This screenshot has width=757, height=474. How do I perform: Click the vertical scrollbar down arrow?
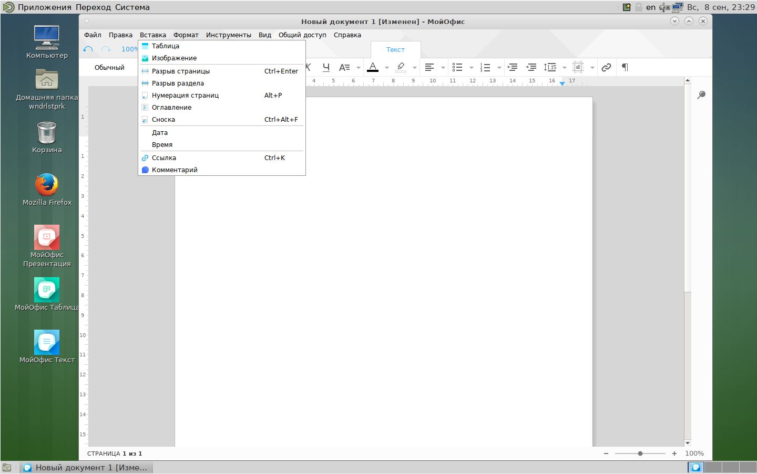(688, 443)
